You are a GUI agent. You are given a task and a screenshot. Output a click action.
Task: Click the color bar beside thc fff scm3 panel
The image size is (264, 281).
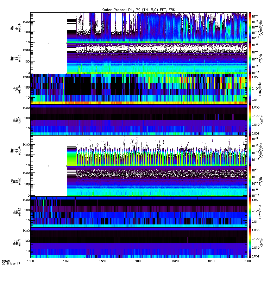[250, 181]
